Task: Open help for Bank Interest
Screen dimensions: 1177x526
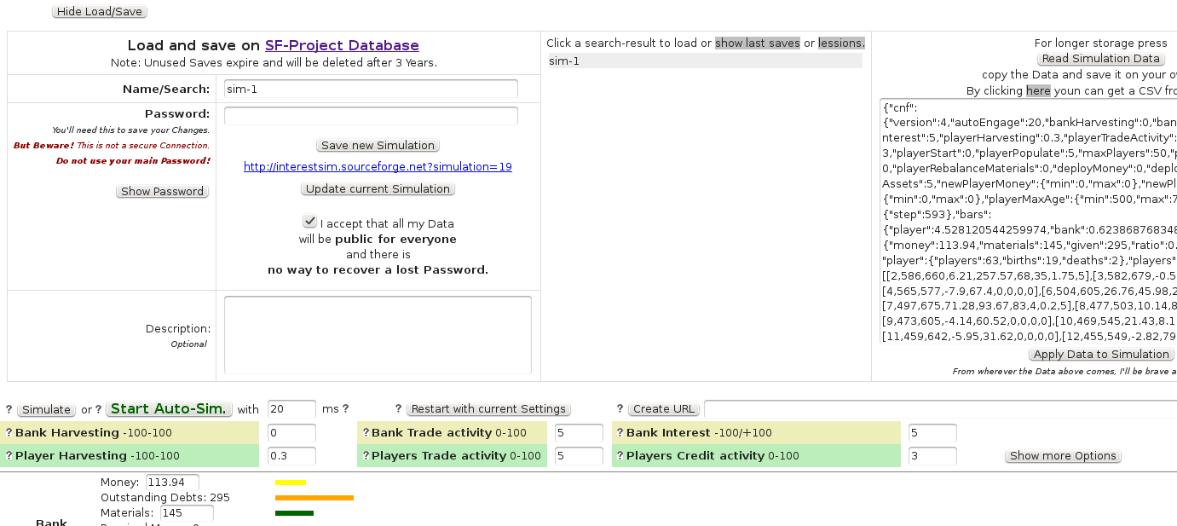Action: [x=621, y=432]
